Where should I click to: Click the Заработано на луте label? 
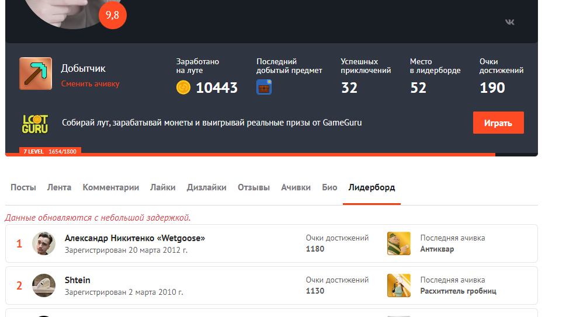(x=197, y=66)
